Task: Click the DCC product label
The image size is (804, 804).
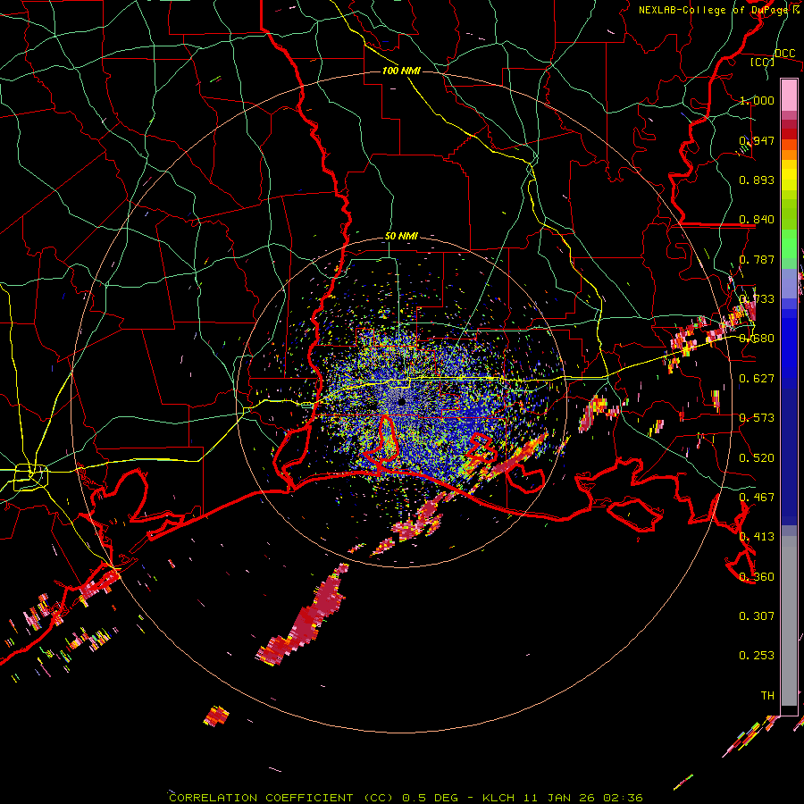Action: [x=784, y=54]
